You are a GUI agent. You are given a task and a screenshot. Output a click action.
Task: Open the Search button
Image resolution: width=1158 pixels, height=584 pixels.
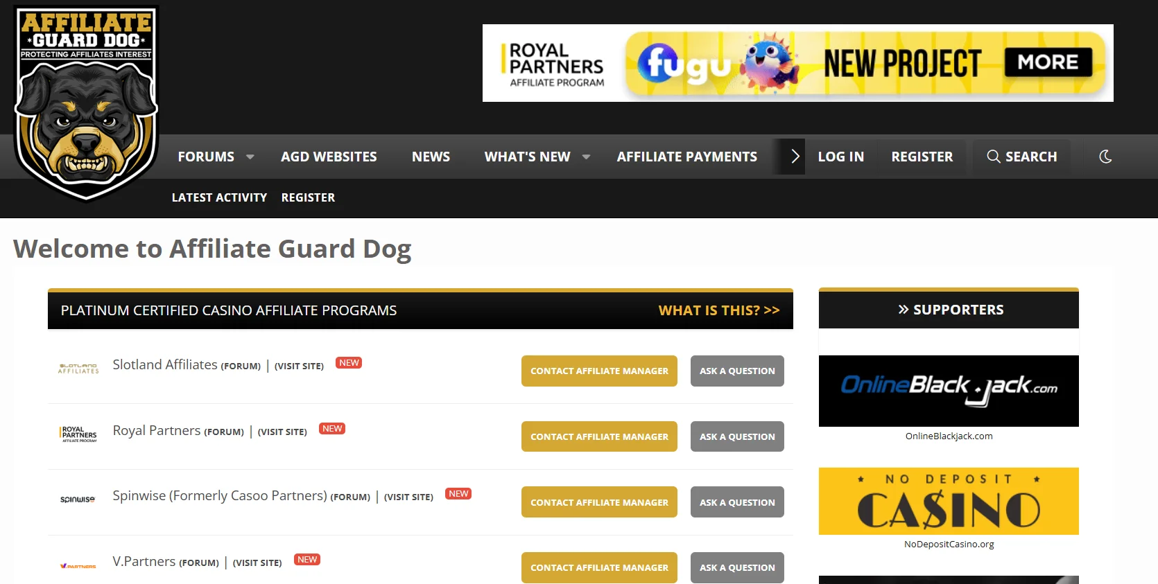tap(1021, 157)
